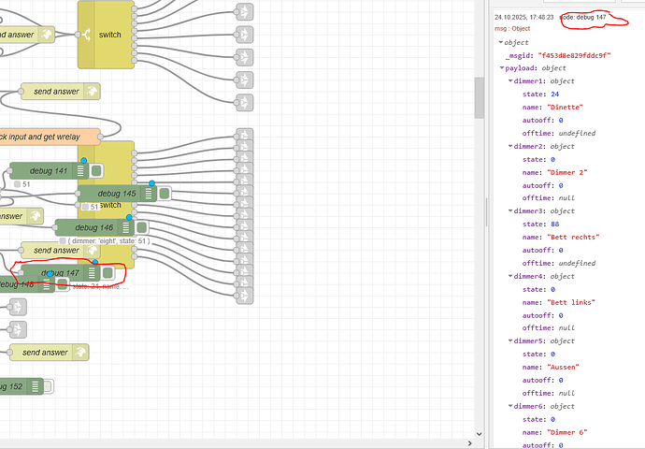Toggle debug 147 node's enable button
This screenshot has height=449, width=645.
point(107,272)
